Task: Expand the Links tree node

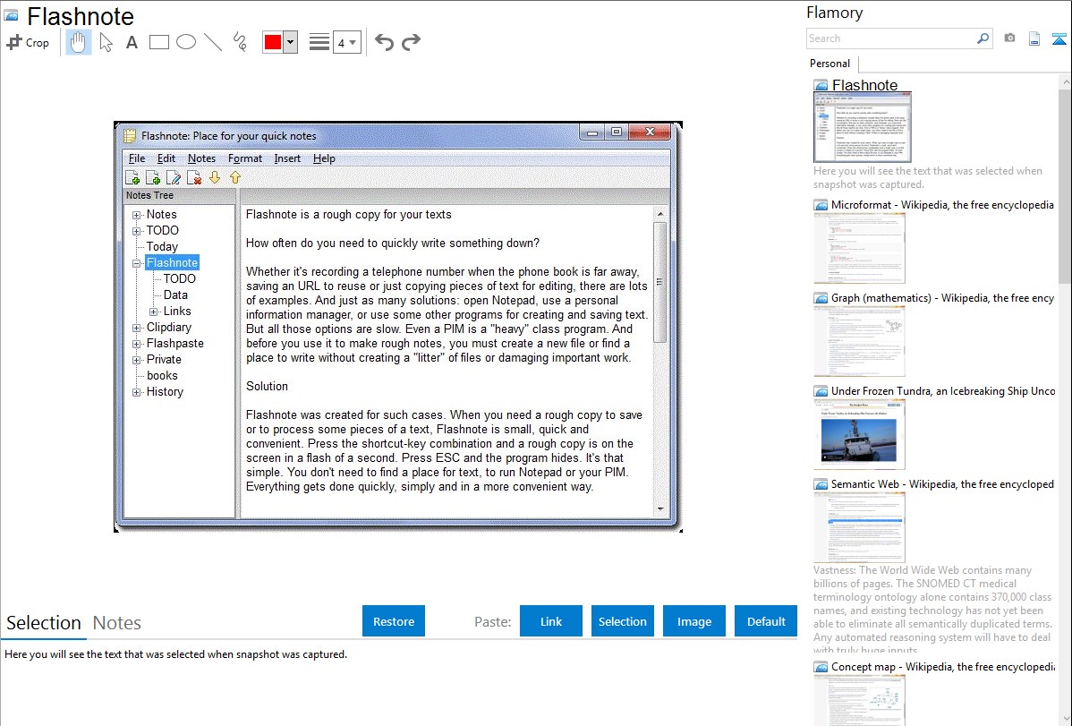Action: pyautogui.click(x=153, y=312)
